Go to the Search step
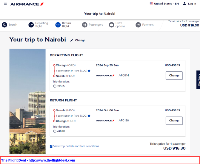The image size is (200, 164). pos(10,25)
